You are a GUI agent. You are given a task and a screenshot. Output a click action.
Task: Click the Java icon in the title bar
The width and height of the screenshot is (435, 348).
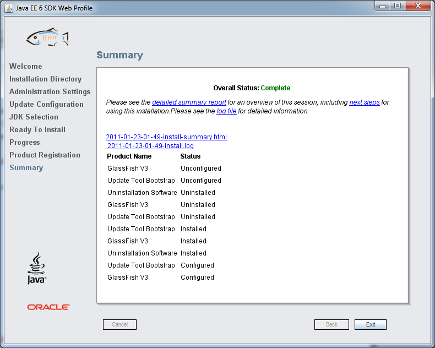click(9, 8)
